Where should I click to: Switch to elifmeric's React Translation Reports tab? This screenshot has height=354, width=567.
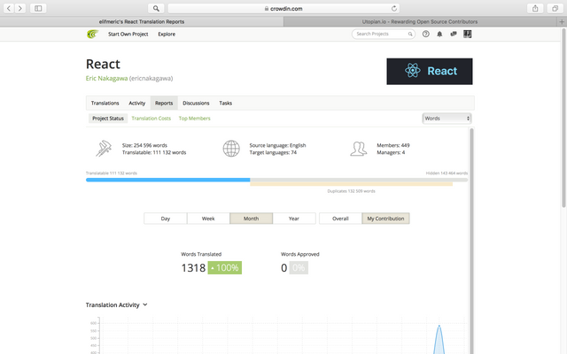(142, 21)
